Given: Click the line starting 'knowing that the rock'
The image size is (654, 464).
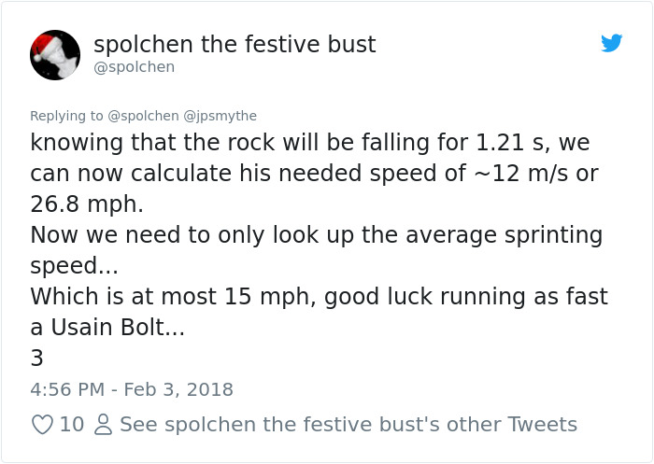Looking at the screenshot, I should point(309,144).
